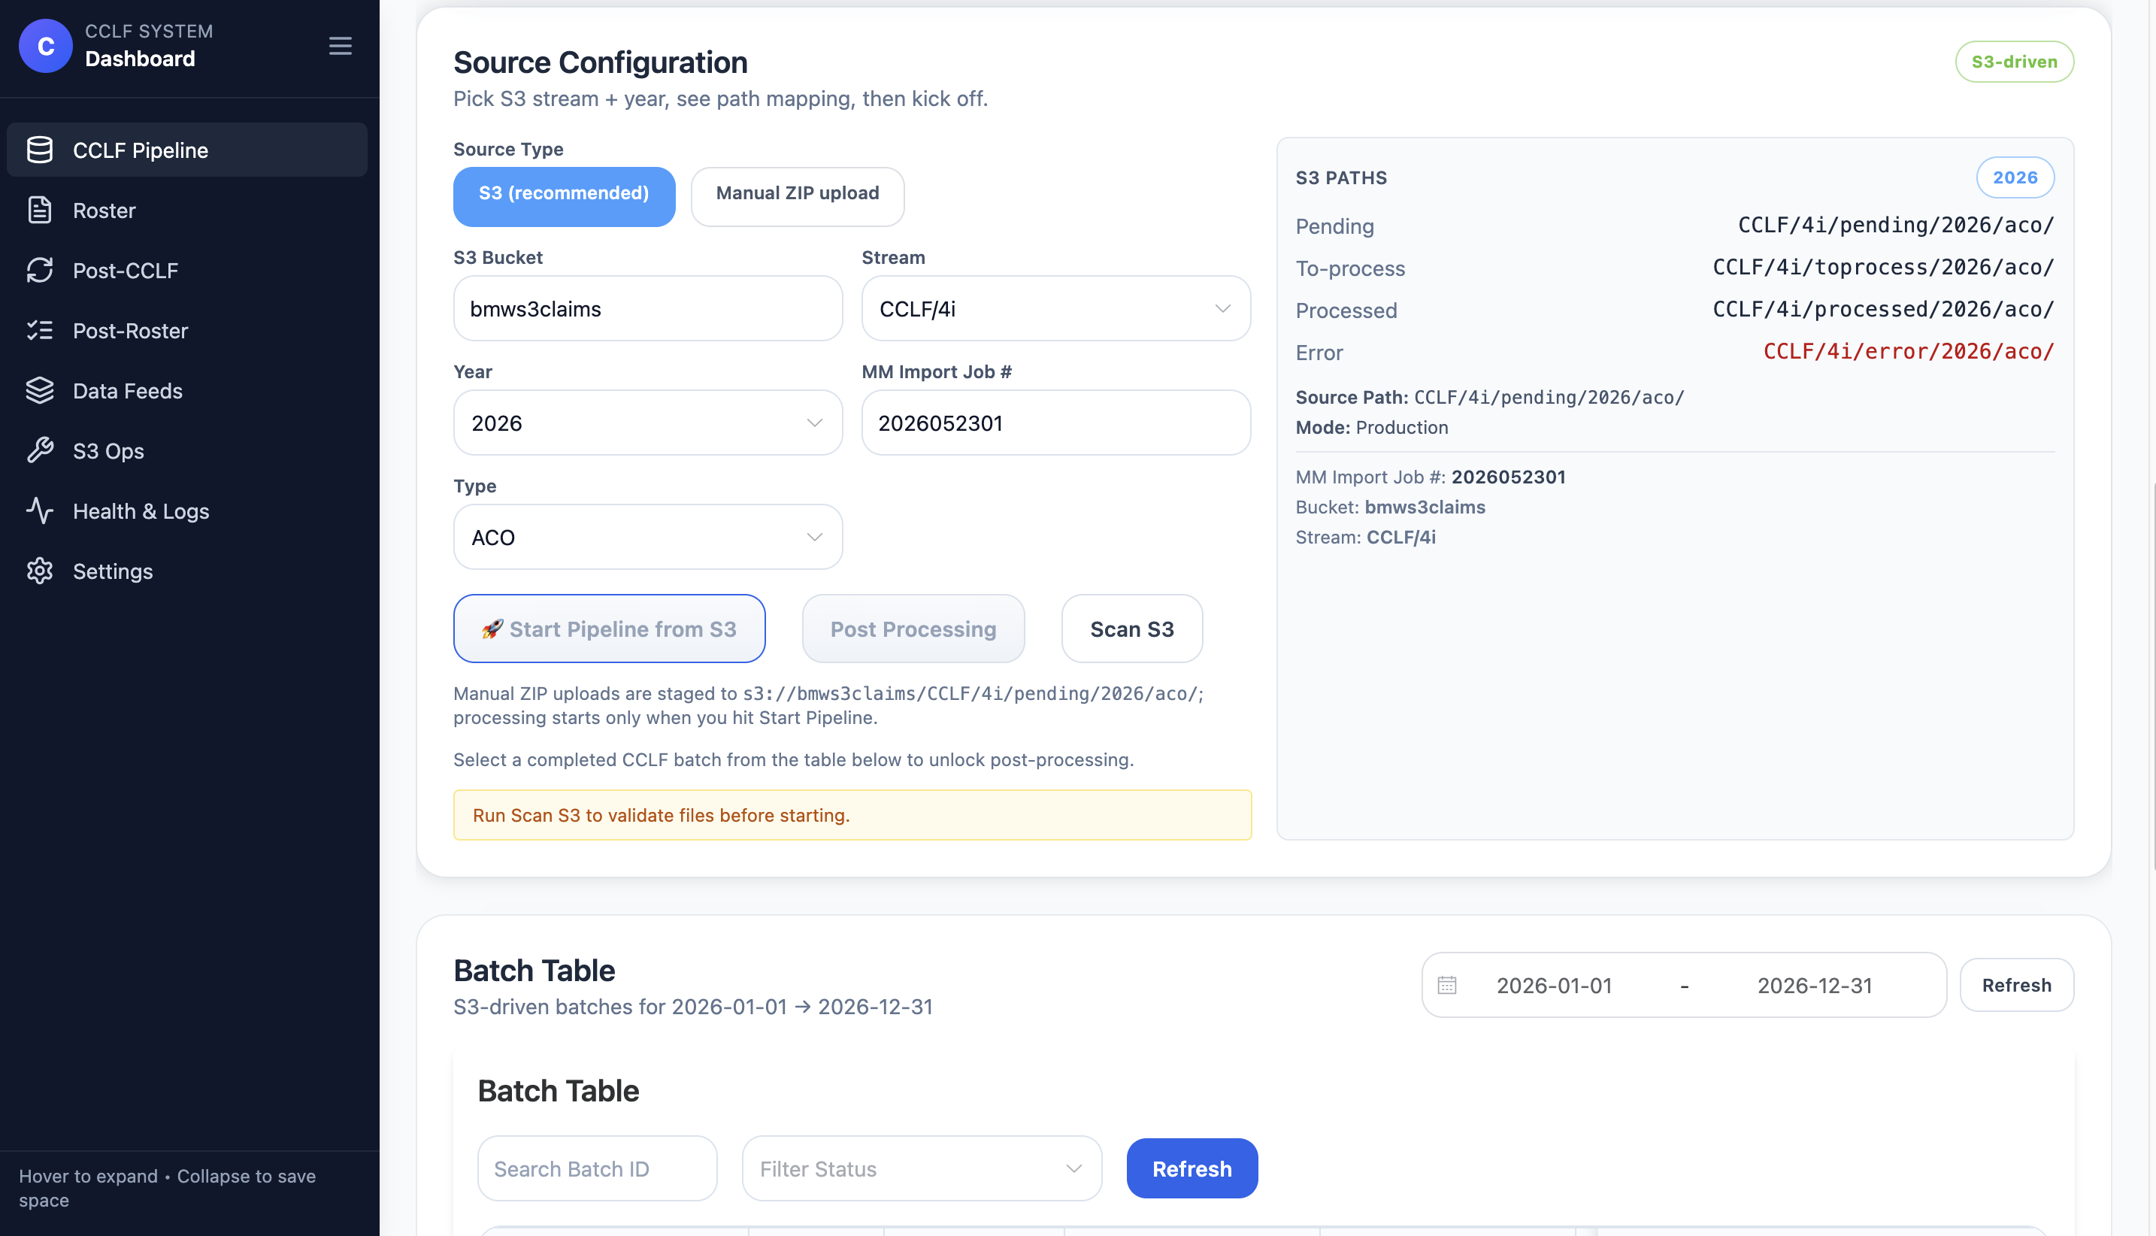Image resolution: width=2156 pixels, height=1236 pixels.
Task: Open the Filter Status dropdown
Action: pos(922,1168)
